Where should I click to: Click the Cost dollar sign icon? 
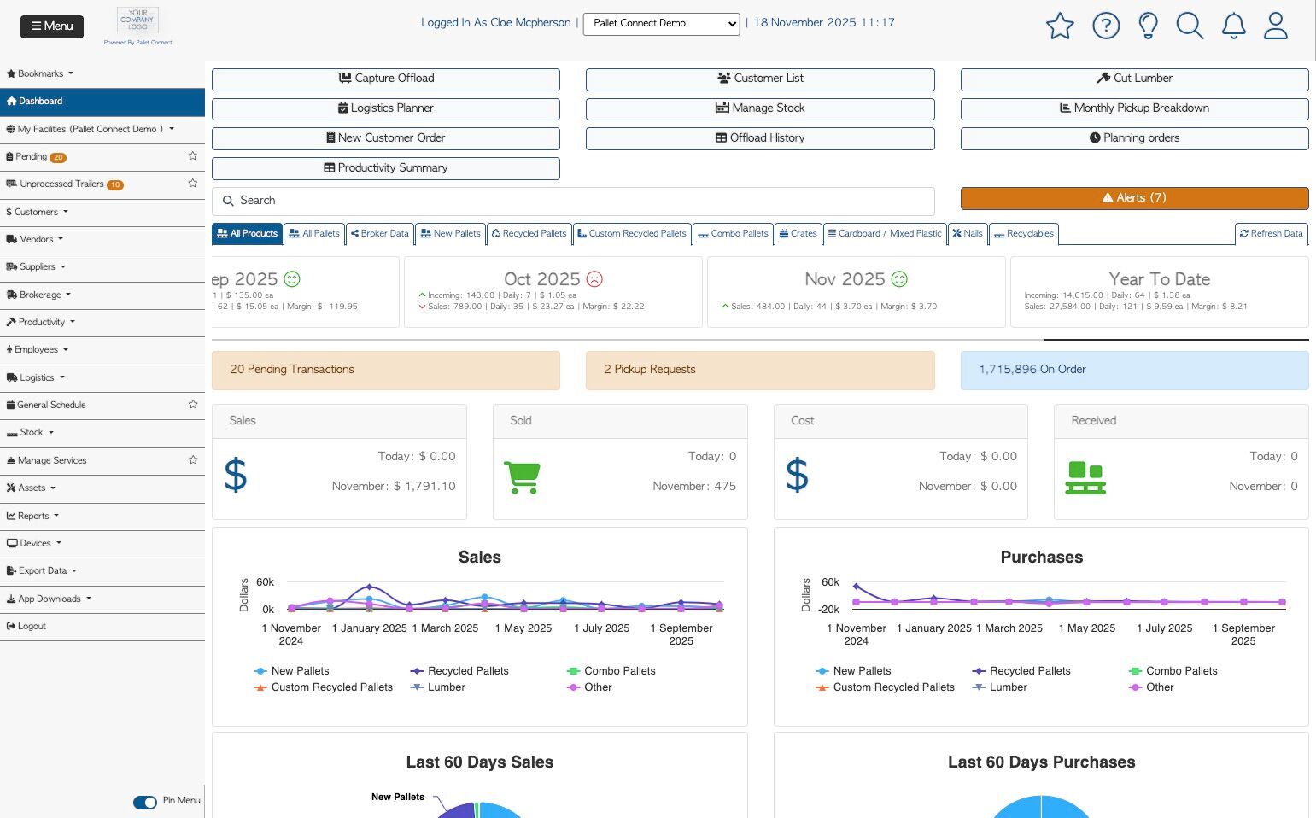[x=797, y=475]
